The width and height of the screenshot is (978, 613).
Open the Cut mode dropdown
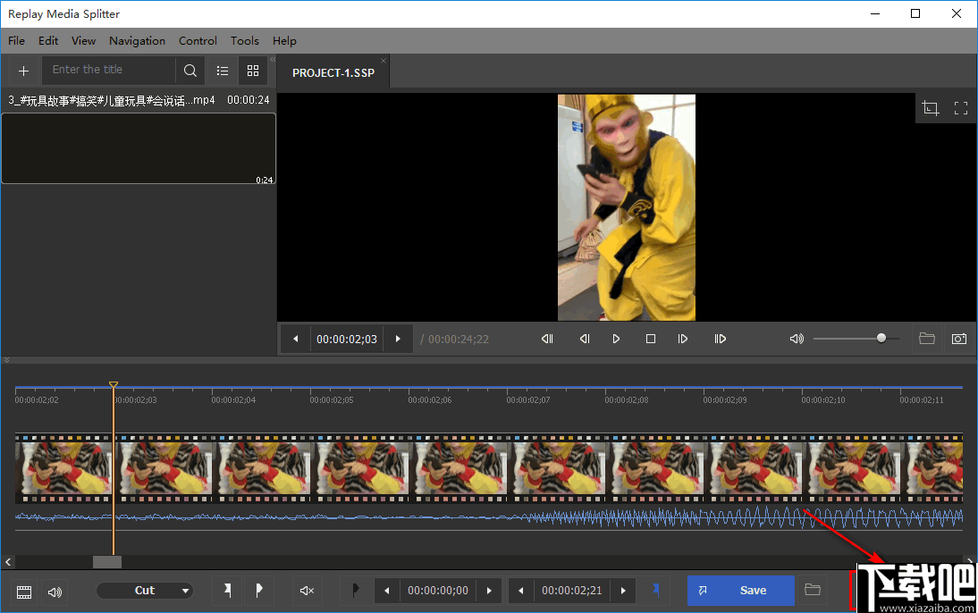(x=145, y=591)
